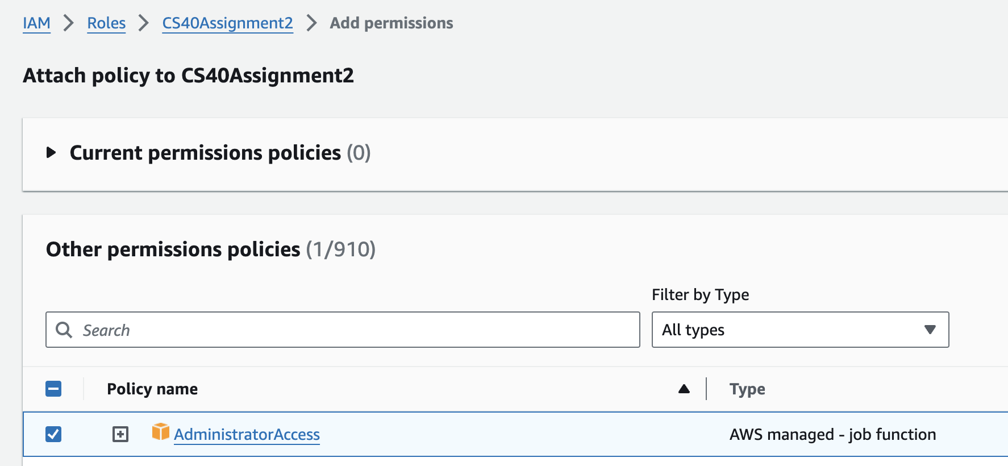Return to the CS40Assignment2 role page
The width and height of the screenshot is (1008, 466).
(x=227, y=23)
